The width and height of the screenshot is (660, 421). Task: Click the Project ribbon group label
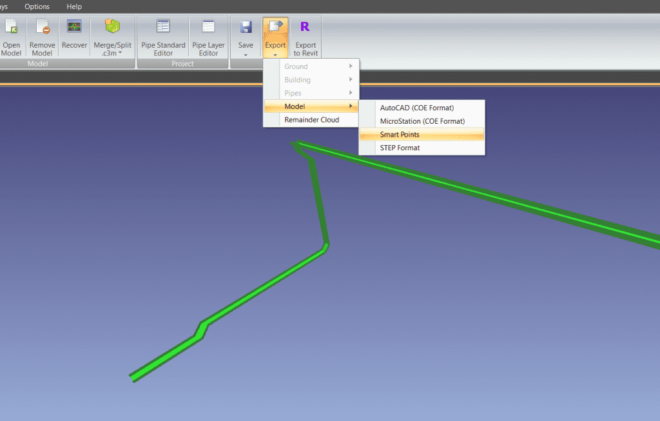(182, 64)
